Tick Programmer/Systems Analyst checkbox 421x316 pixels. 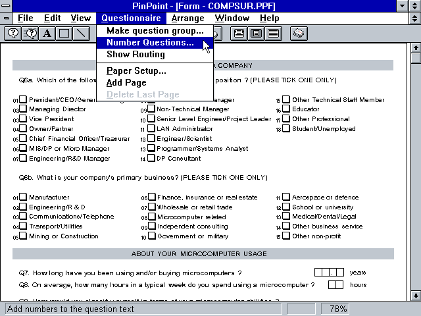click(x=151, y=148)
